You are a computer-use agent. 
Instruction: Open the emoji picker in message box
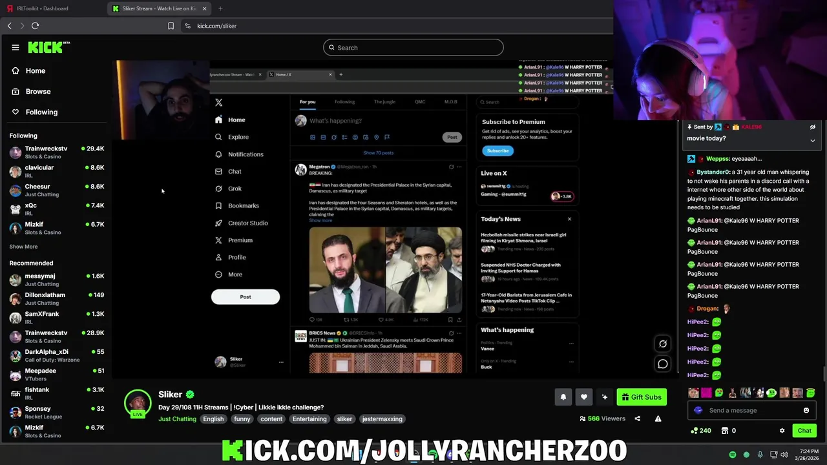coord(806,410)
